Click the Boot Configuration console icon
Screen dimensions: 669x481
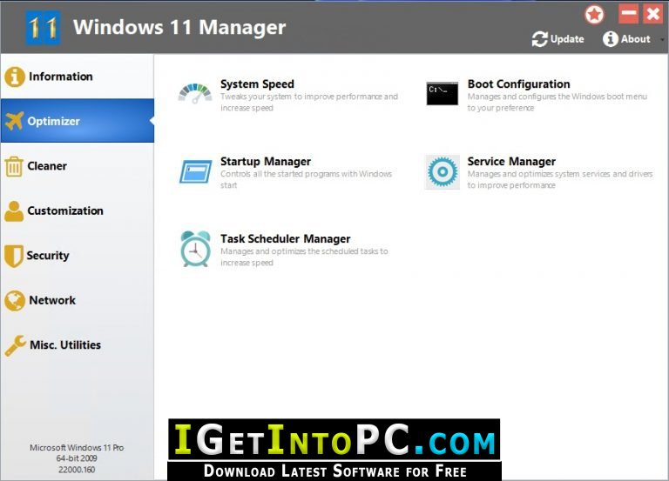pos(443,93)
